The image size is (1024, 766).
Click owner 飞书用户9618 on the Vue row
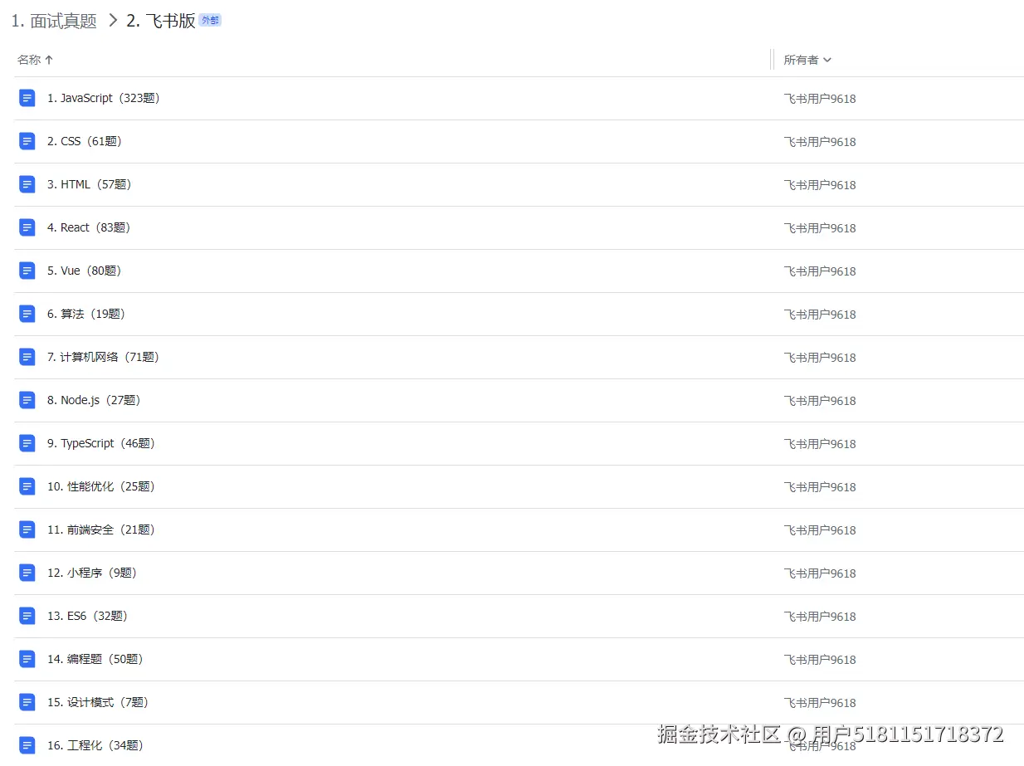coord(820,271)
